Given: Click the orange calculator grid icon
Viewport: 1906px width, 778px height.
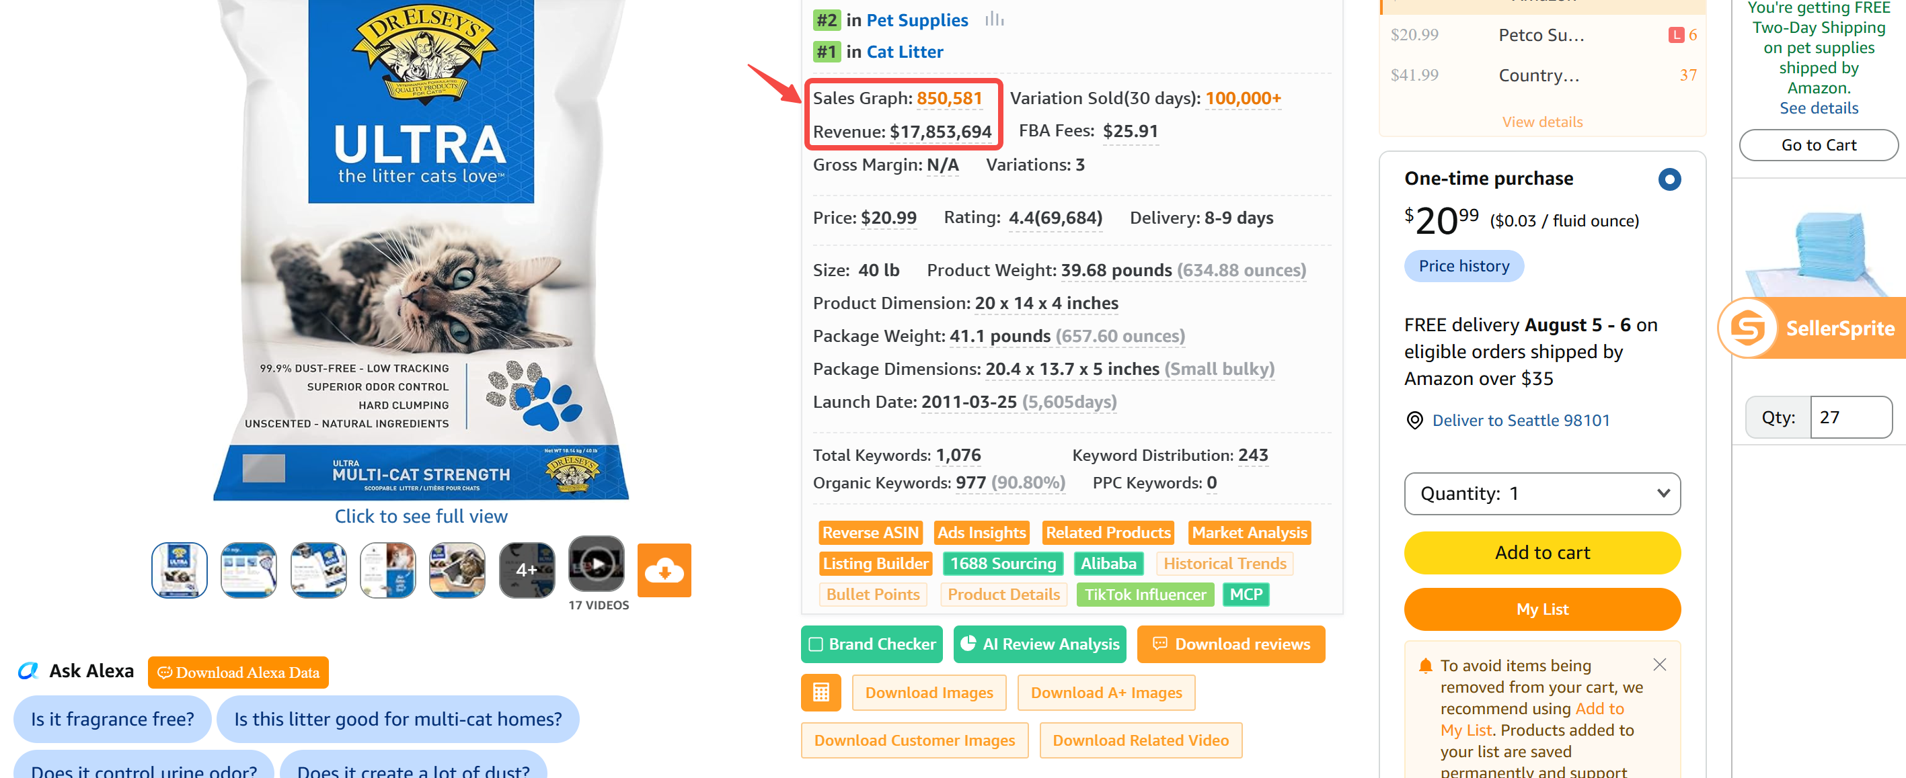Looking at the screenshot, I should point(821,691).
